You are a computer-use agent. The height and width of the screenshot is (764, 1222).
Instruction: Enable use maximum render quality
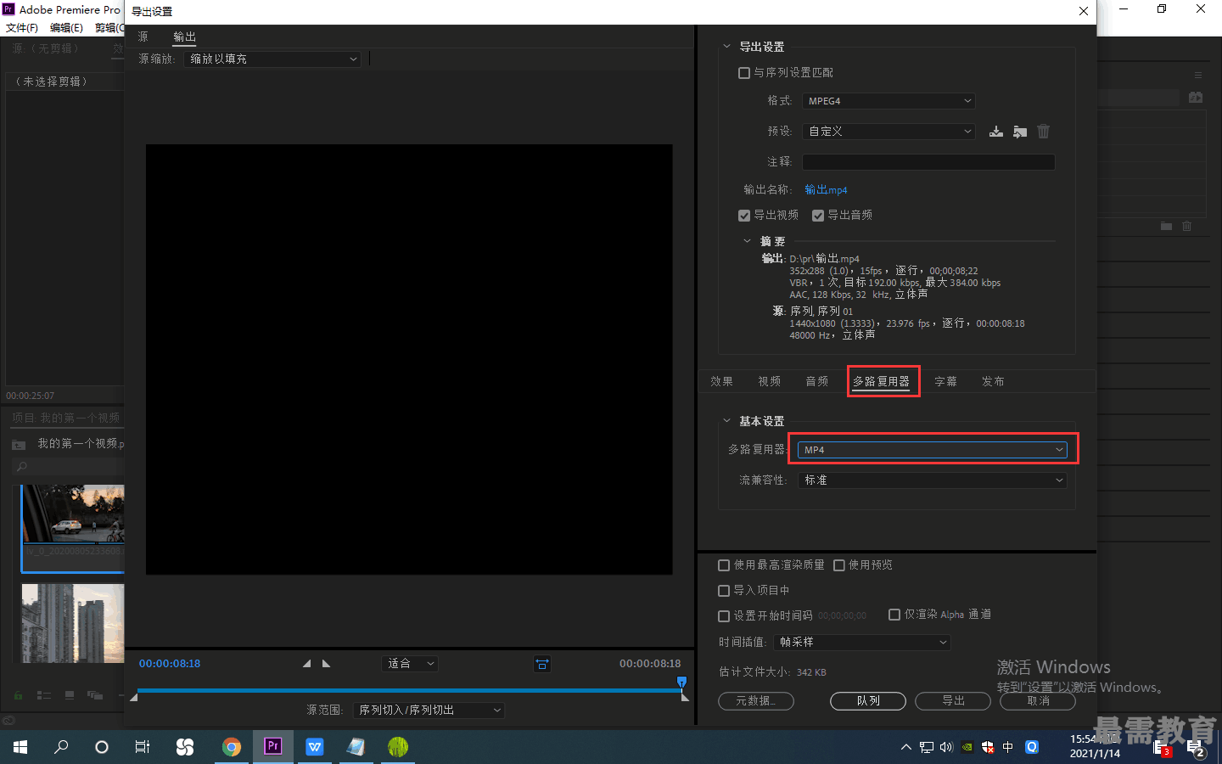point(724,565)
